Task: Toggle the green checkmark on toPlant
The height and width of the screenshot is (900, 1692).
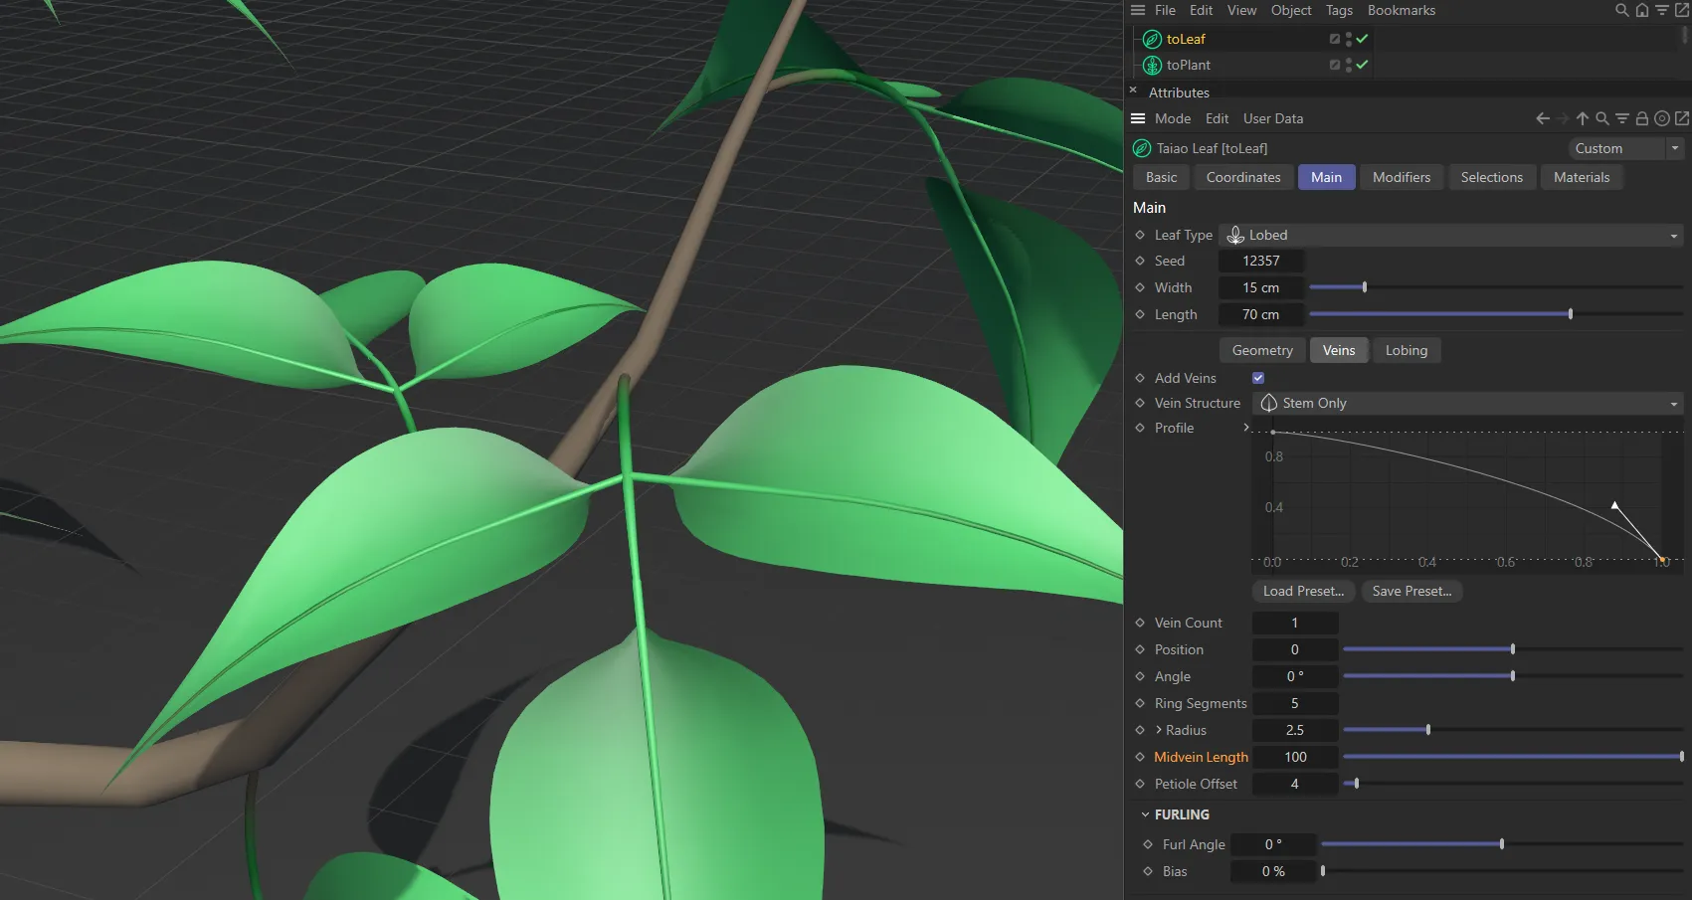Action: click(x=1363, y=65)
